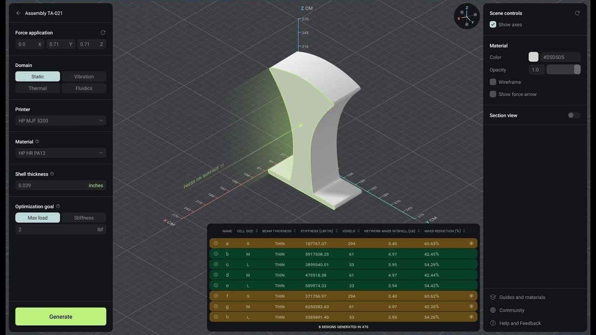Open the Material help tooltip icon

(37, 141)
